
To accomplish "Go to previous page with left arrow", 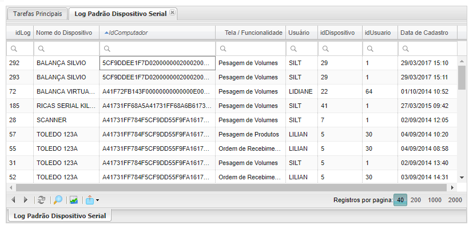I will [x=14, y=200].
